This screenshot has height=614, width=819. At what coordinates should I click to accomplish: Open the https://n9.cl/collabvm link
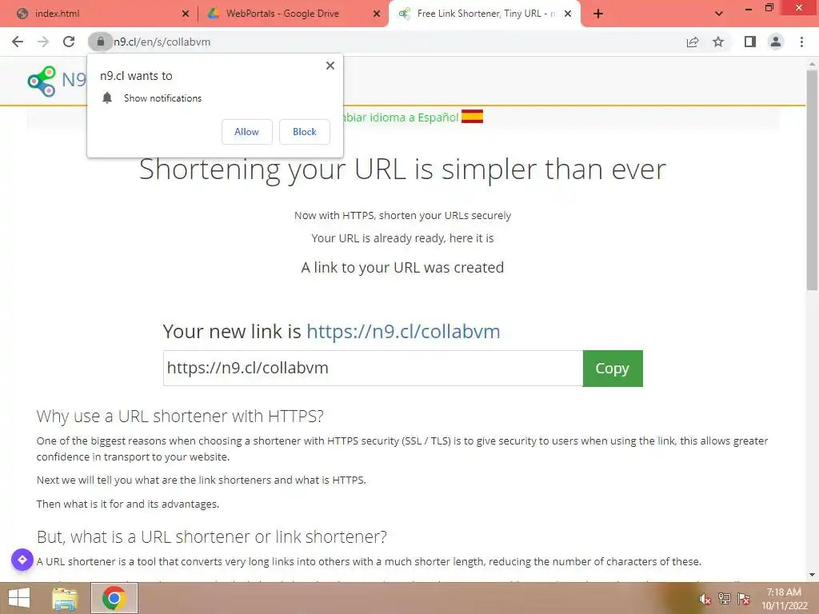coord(403,331)
